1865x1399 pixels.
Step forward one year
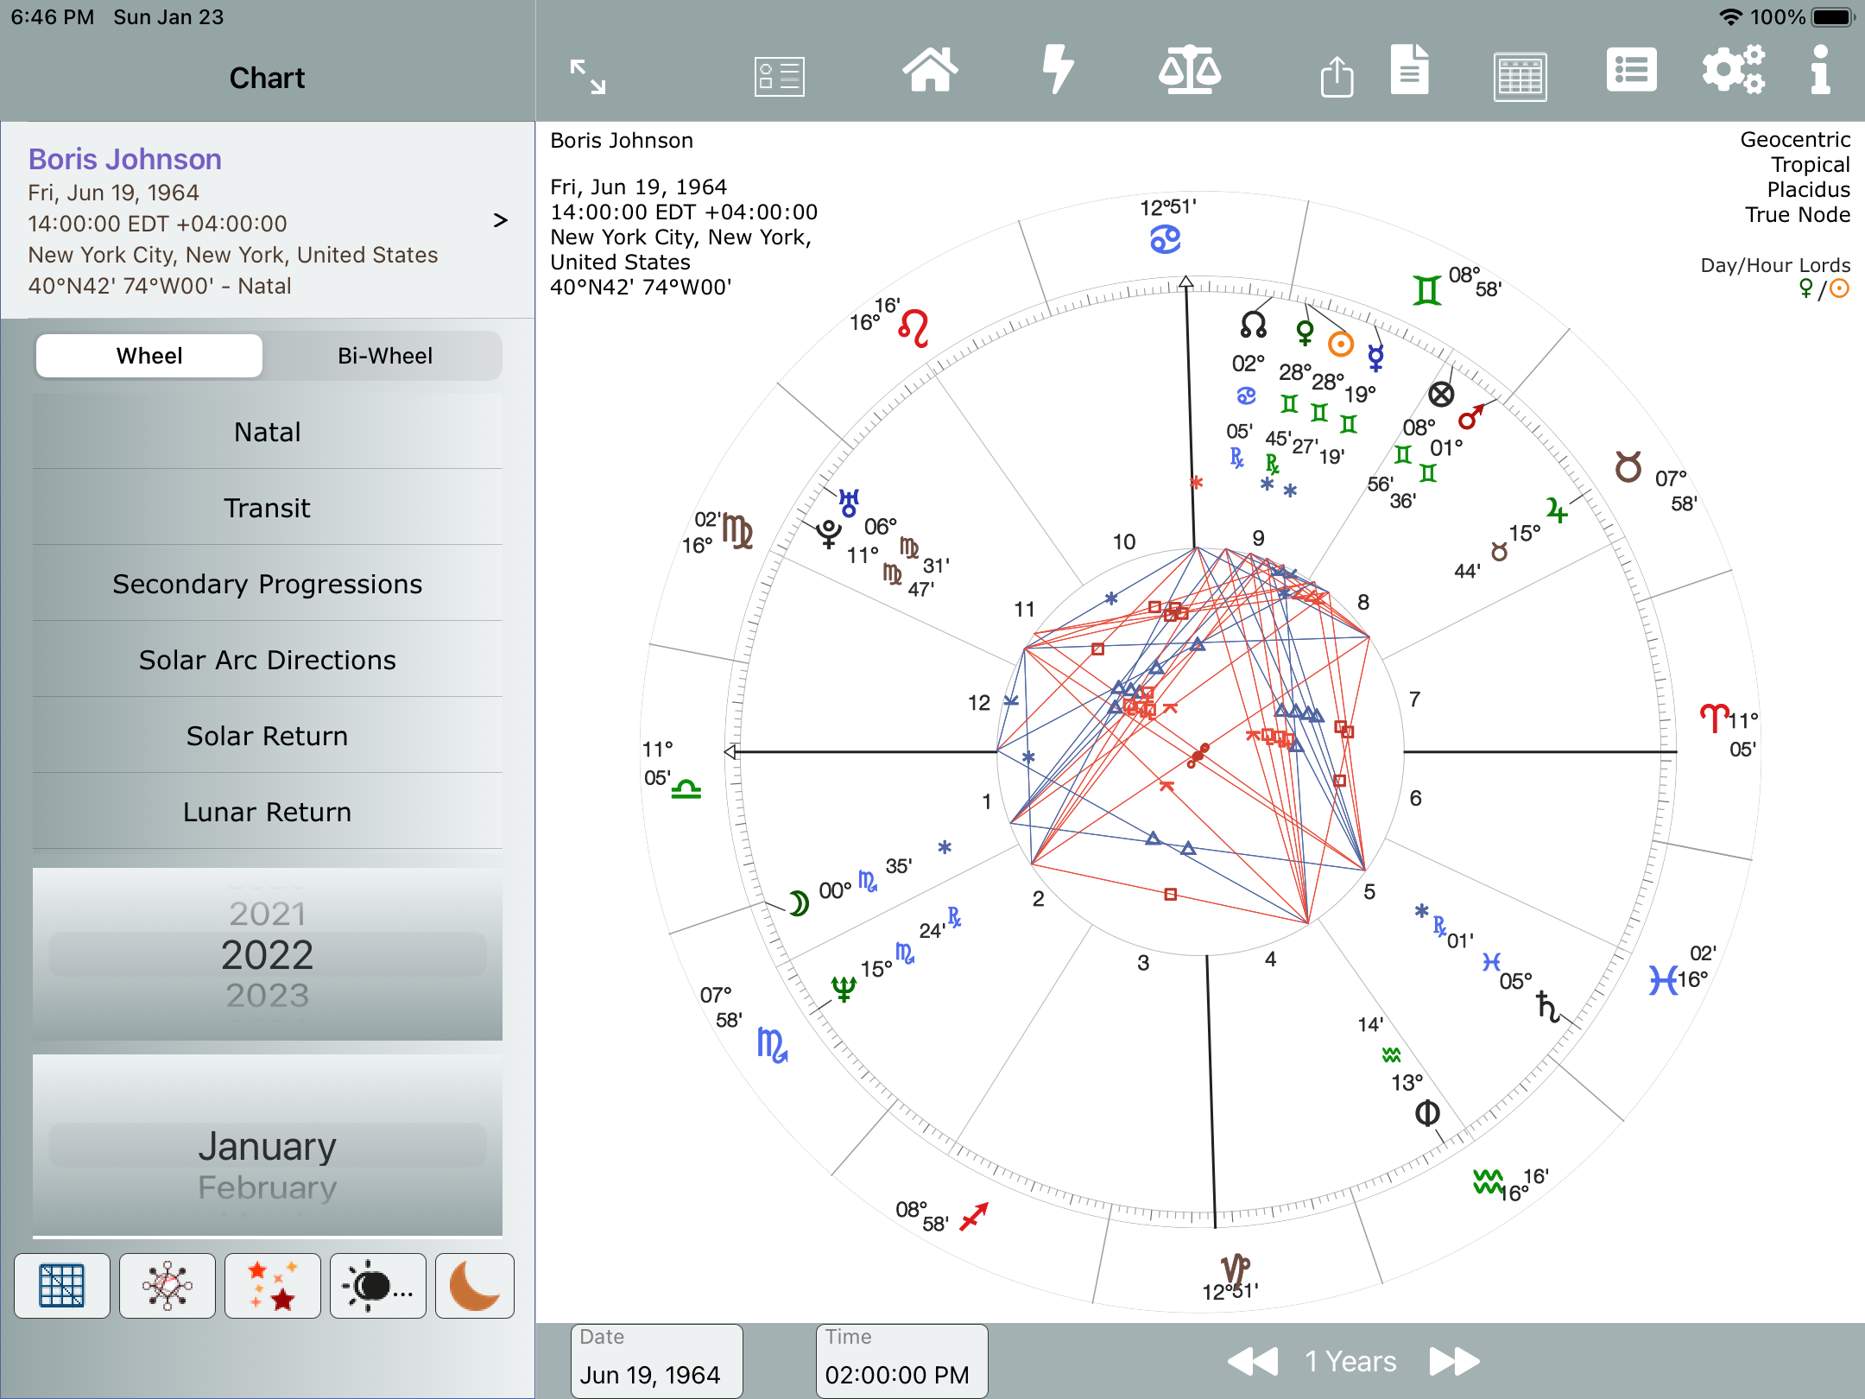1454,1362
